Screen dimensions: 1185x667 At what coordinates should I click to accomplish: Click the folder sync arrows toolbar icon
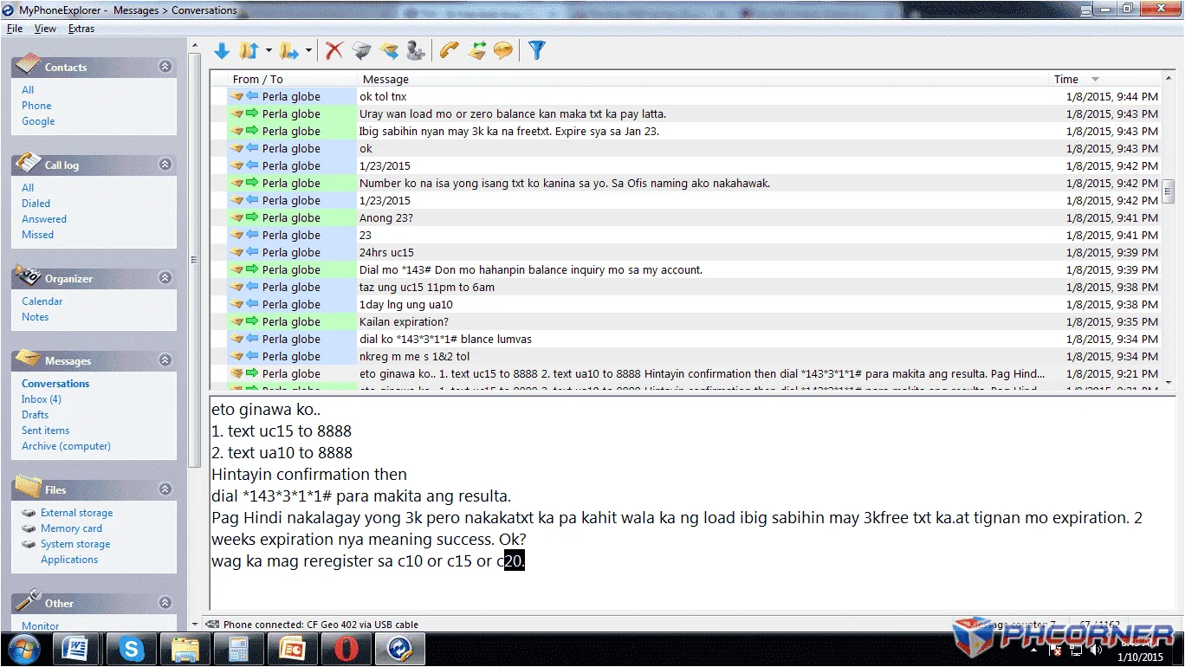(x=249, y=51)
